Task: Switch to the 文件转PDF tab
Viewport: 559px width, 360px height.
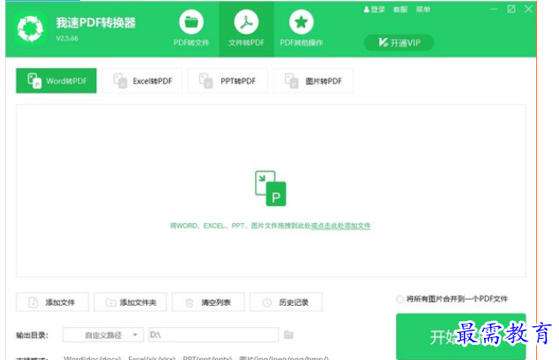Action: click(247, 29)
